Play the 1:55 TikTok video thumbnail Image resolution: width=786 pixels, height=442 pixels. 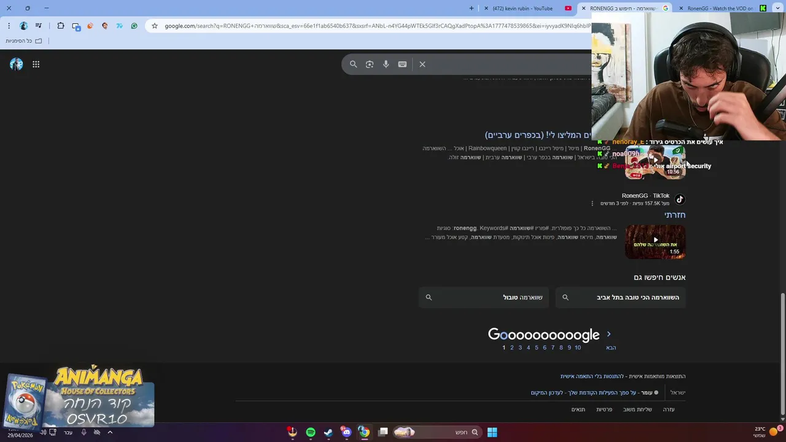(655, 241)
